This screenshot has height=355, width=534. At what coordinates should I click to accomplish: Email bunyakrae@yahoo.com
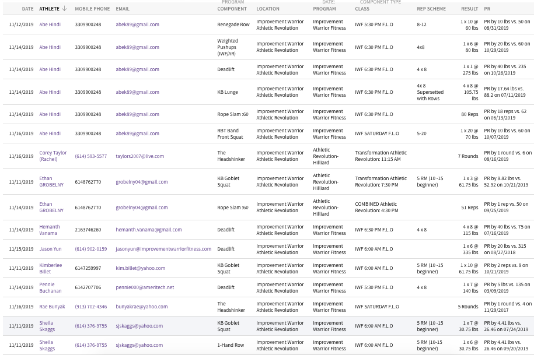(x=142, y=307)
